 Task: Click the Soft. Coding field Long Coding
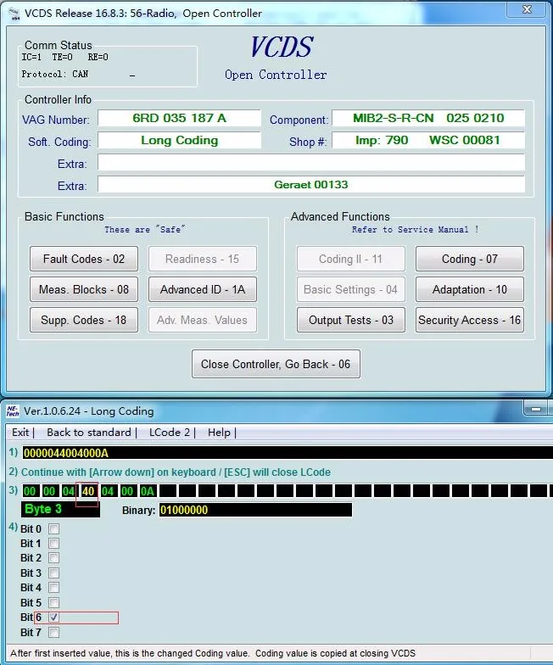coord(179,140)
